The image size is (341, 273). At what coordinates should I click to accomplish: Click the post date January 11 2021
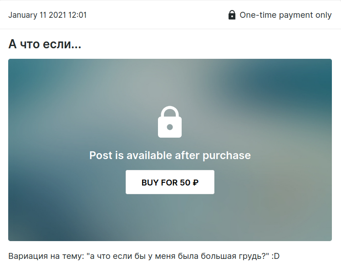pos(37,15)
